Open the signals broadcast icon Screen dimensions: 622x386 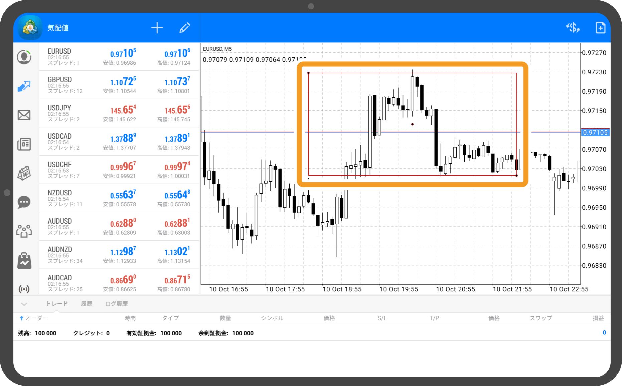pyautogui.click(x=24, y=289)
